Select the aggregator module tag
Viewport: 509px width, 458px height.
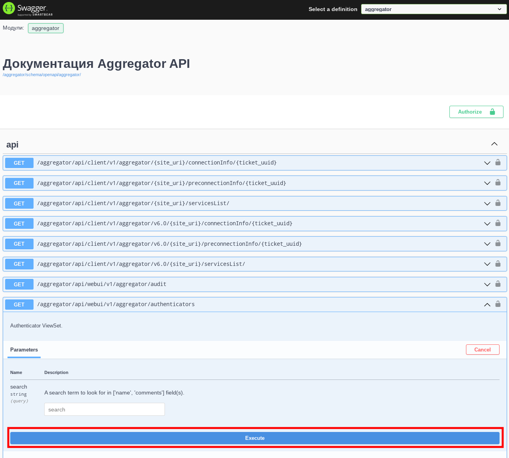click(x=46, y=28)
